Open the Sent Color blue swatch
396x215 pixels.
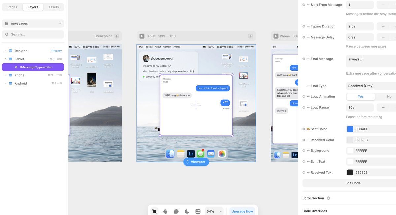pos(350,129)
